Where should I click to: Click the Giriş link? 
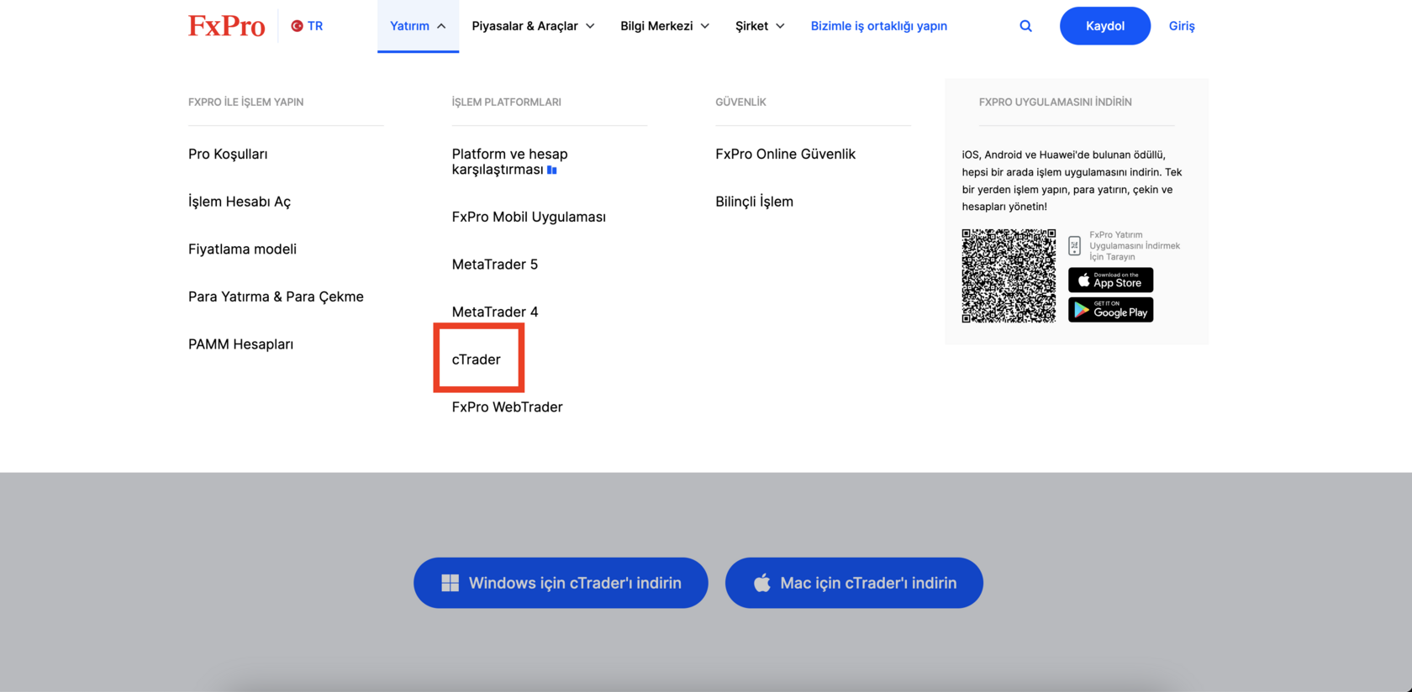pos(1182,26)
